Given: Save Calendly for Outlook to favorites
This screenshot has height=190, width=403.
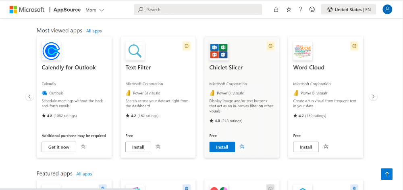Looking at the screenshot, I should (83, 146).
